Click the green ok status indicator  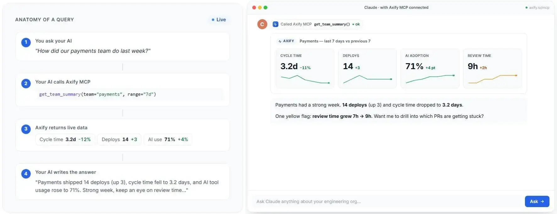356,24
